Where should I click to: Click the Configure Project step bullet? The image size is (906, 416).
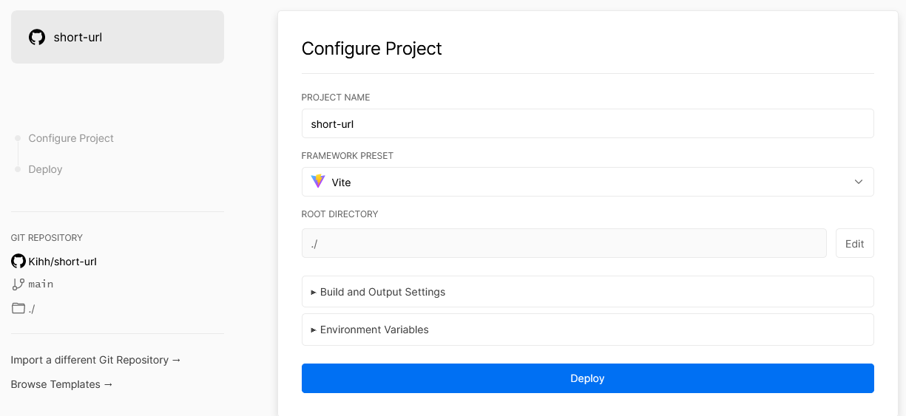pyautogui.click(x=18, y=138)
